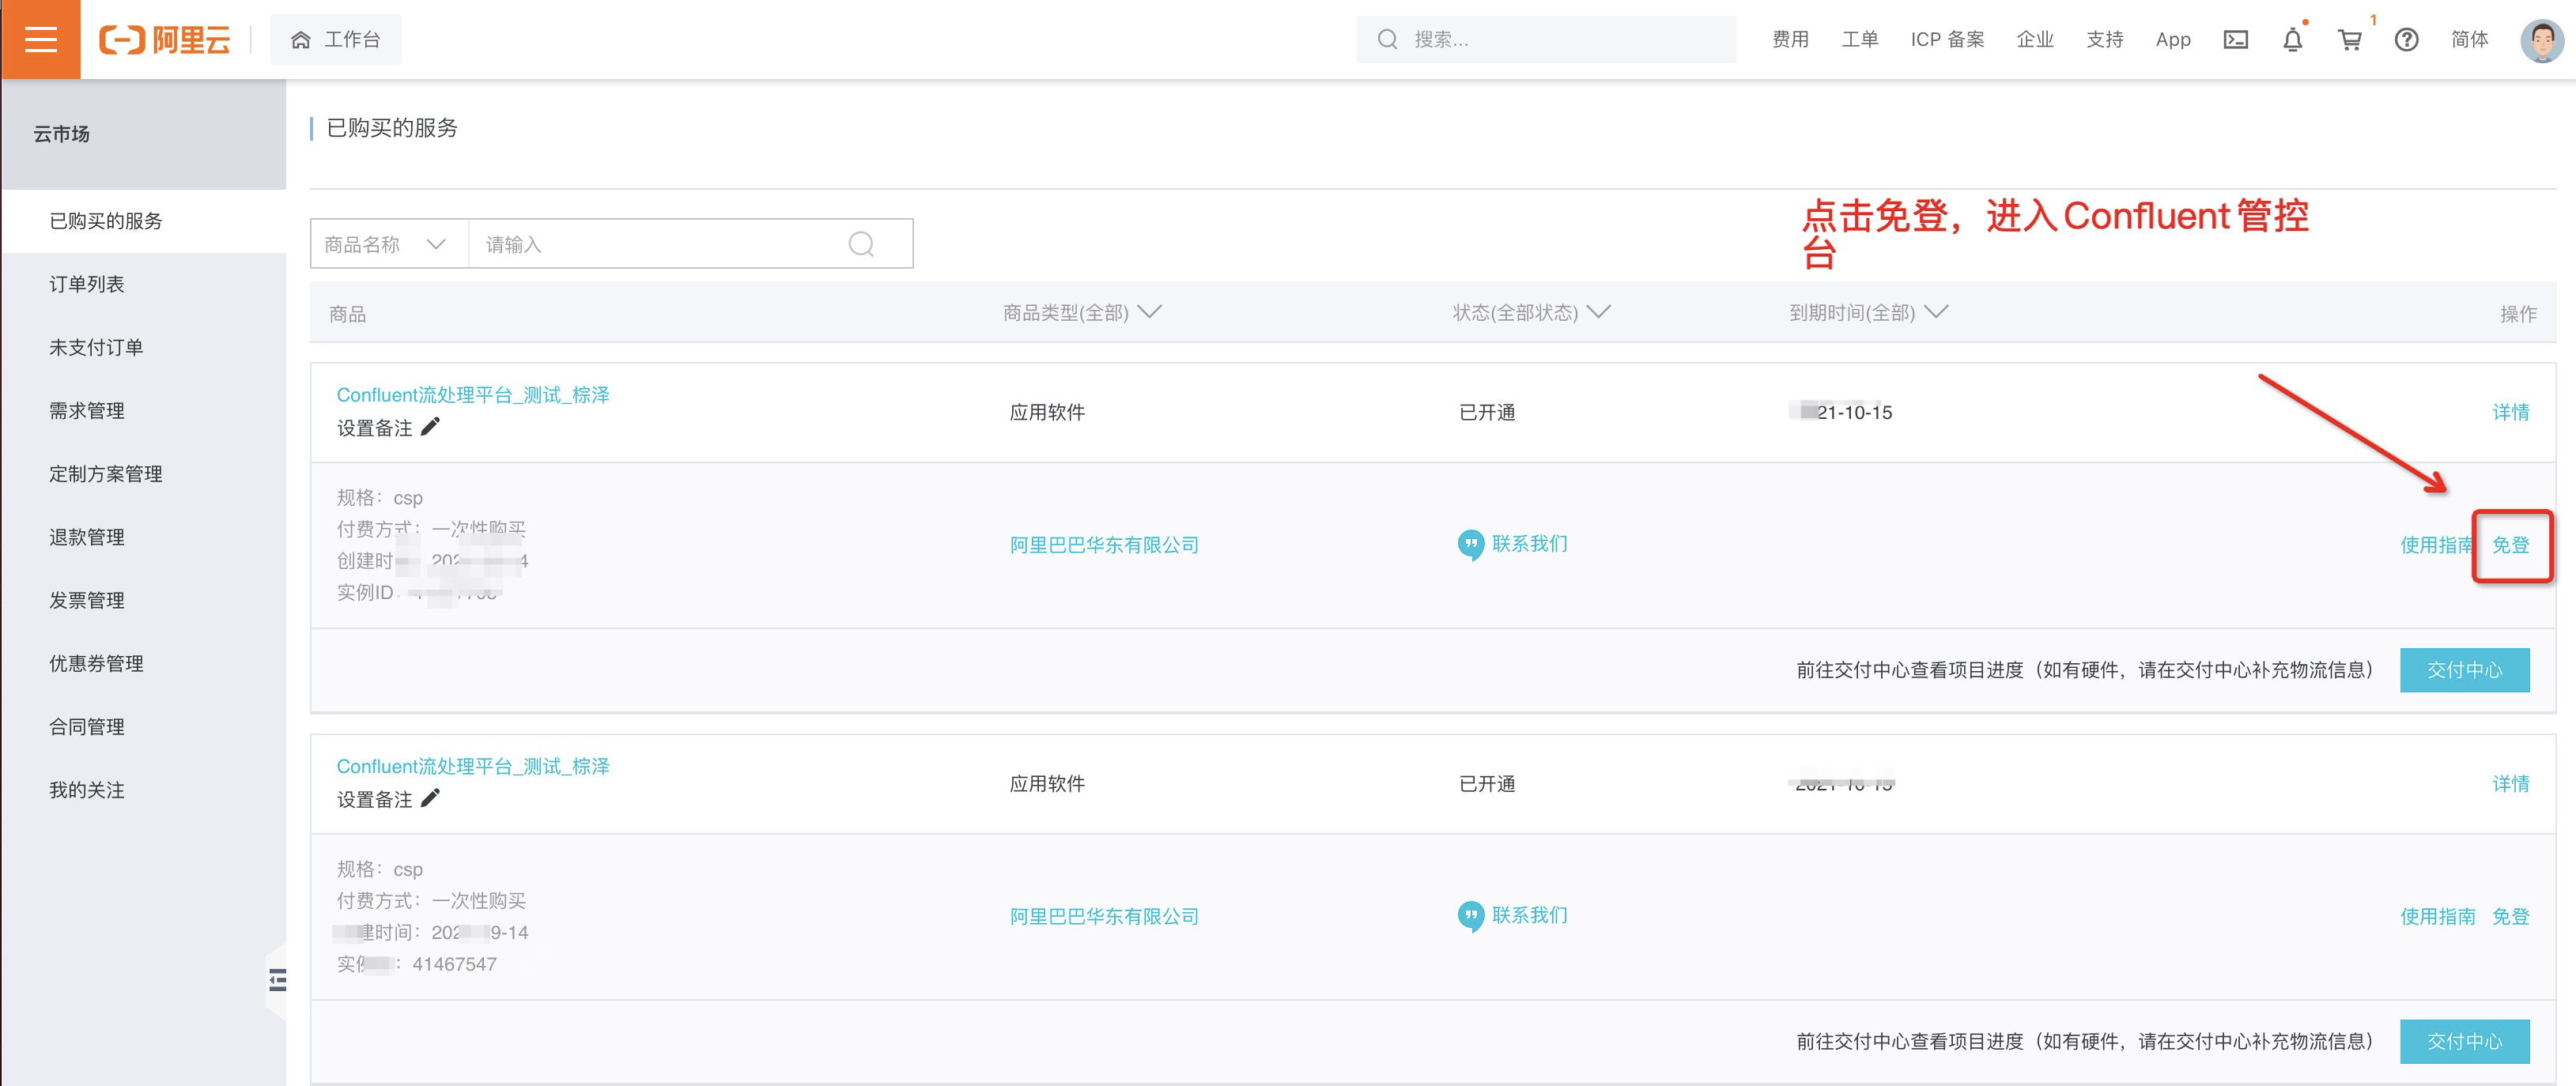Screen dimensions: 2576x1086
Task: Select 订单列表 in the sidebar
Action: pos(87,284)
